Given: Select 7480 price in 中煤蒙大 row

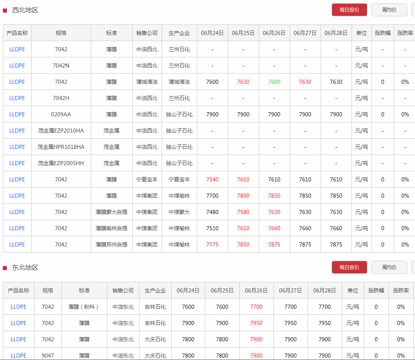Looking at the screenshot, I should point(212,212).
